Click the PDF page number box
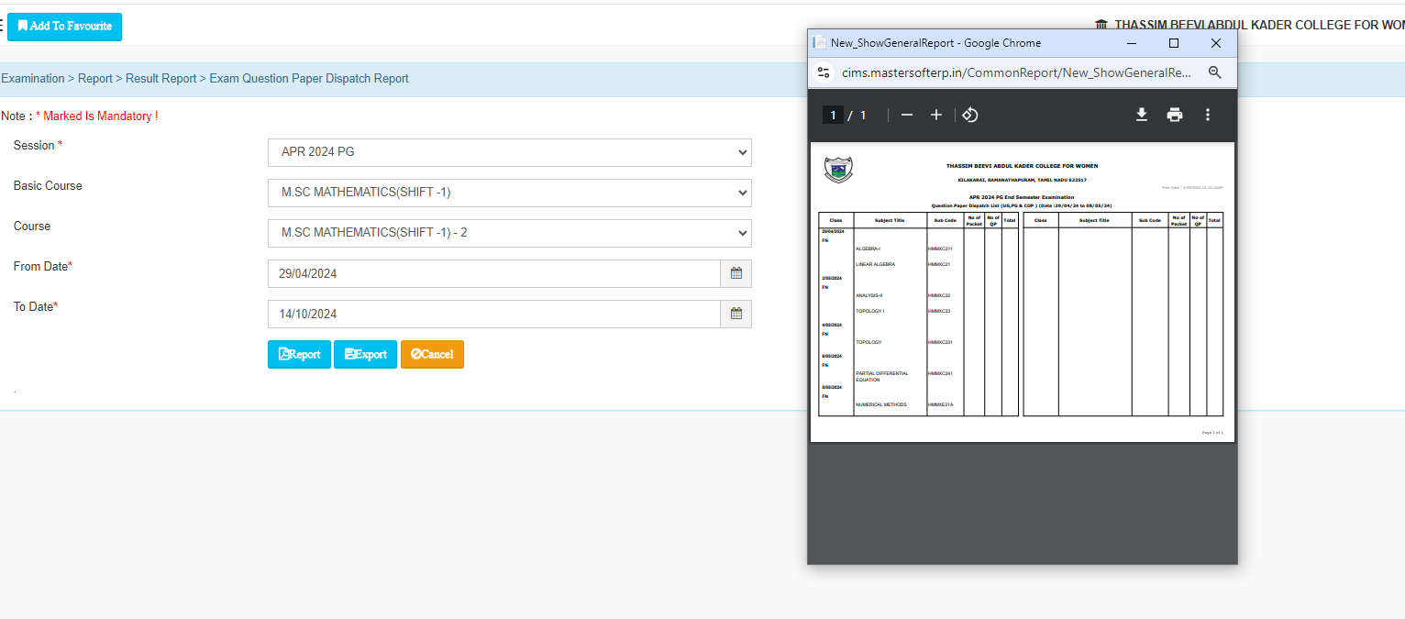 [833, 115]
